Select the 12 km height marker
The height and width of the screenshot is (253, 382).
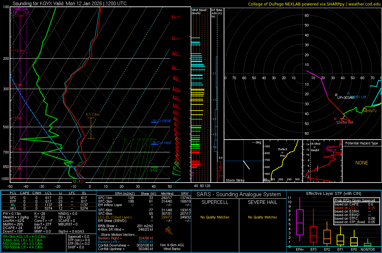tap(19, 51)
